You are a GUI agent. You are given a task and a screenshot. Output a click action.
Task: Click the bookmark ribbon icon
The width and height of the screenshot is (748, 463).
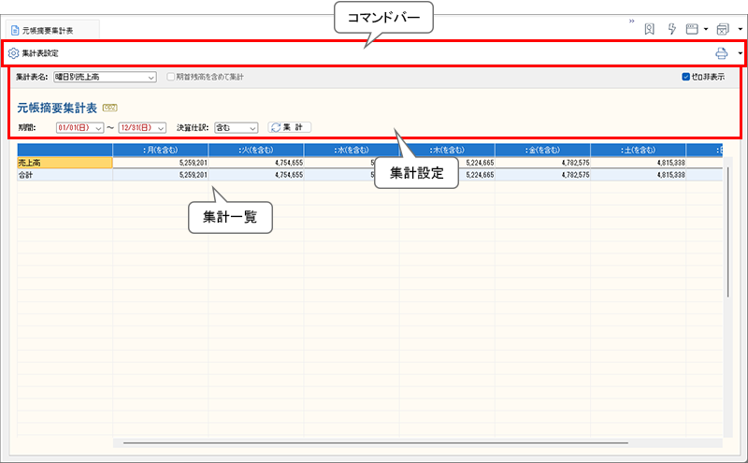pos(649,29)
